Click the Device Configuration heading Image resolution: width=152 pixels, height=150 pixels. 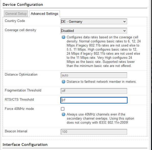pos(23,5)
